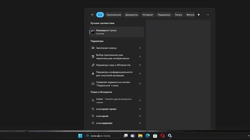Expand chevron for 'командная строка' suggestion
Screen dimensions: 250x140
(140, 109)
